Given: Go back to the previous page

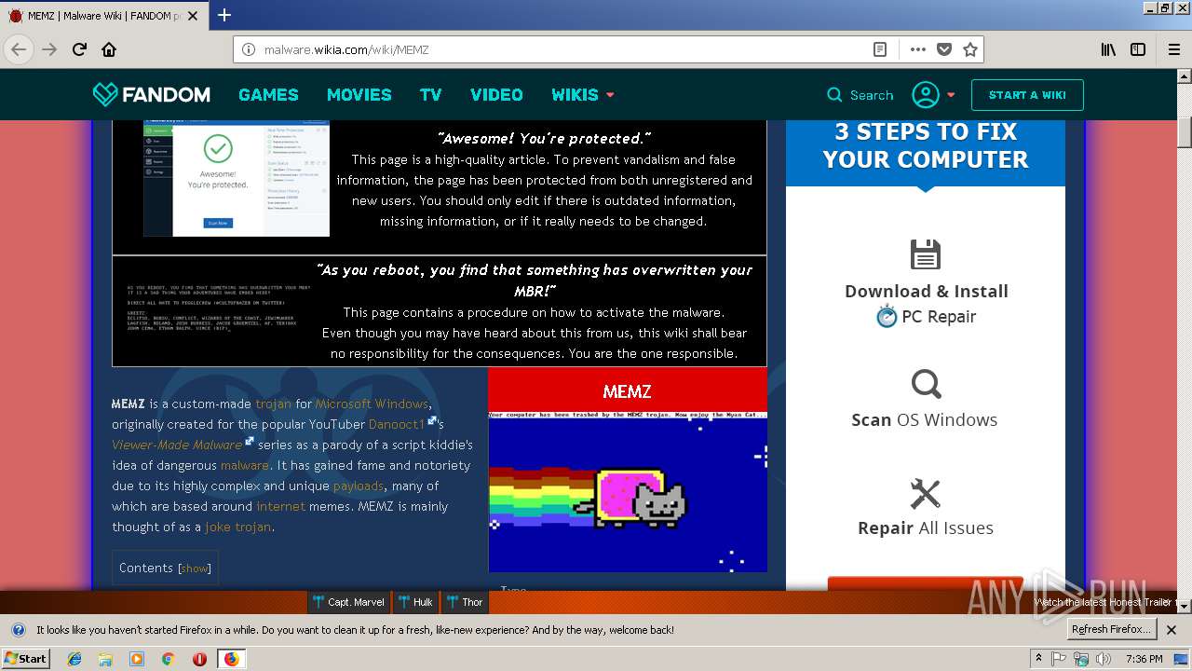Looking at the screenshot, I should pyautogui.click(x=19, y=49).
